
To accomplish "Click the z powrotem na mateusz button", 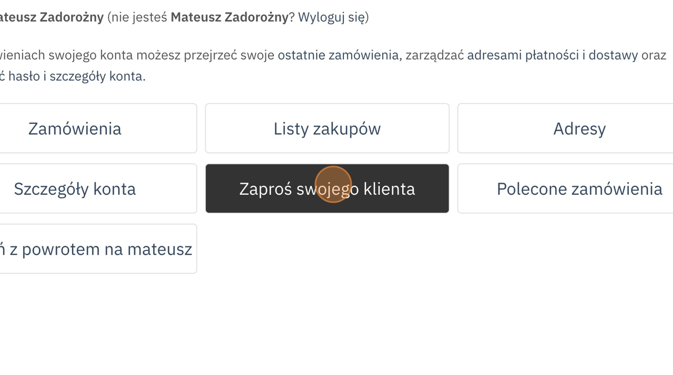I will (98, 249).
